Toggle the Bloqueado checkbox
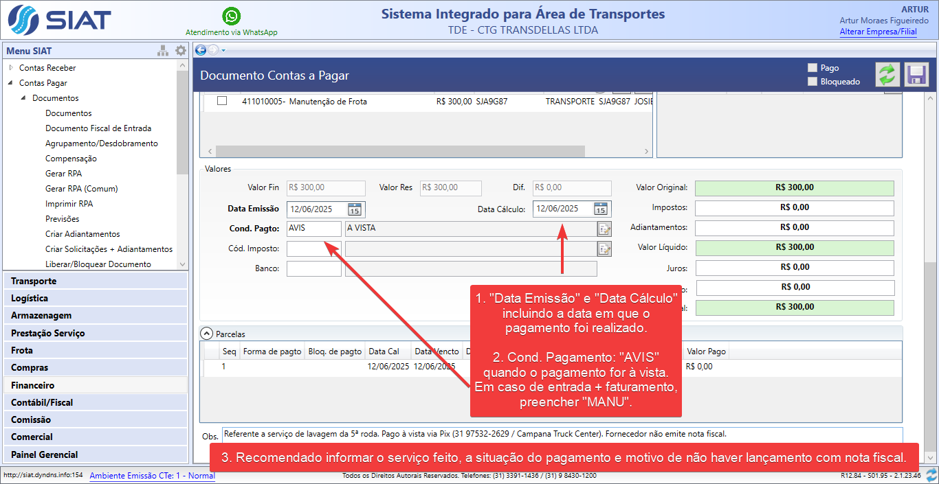This screenshot has height=484, width=939. pyautogui.click(x=813, y=82)
